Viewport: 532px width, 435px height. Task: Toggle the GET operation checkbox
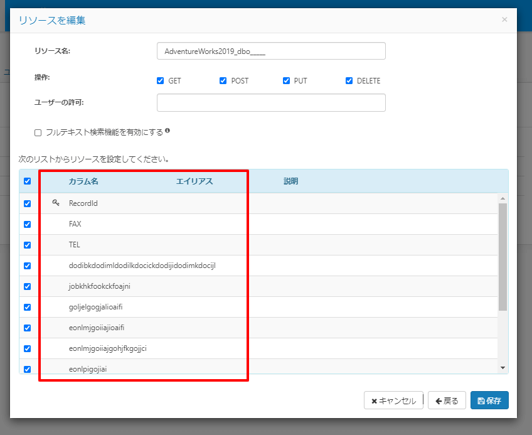pos(160,80)
